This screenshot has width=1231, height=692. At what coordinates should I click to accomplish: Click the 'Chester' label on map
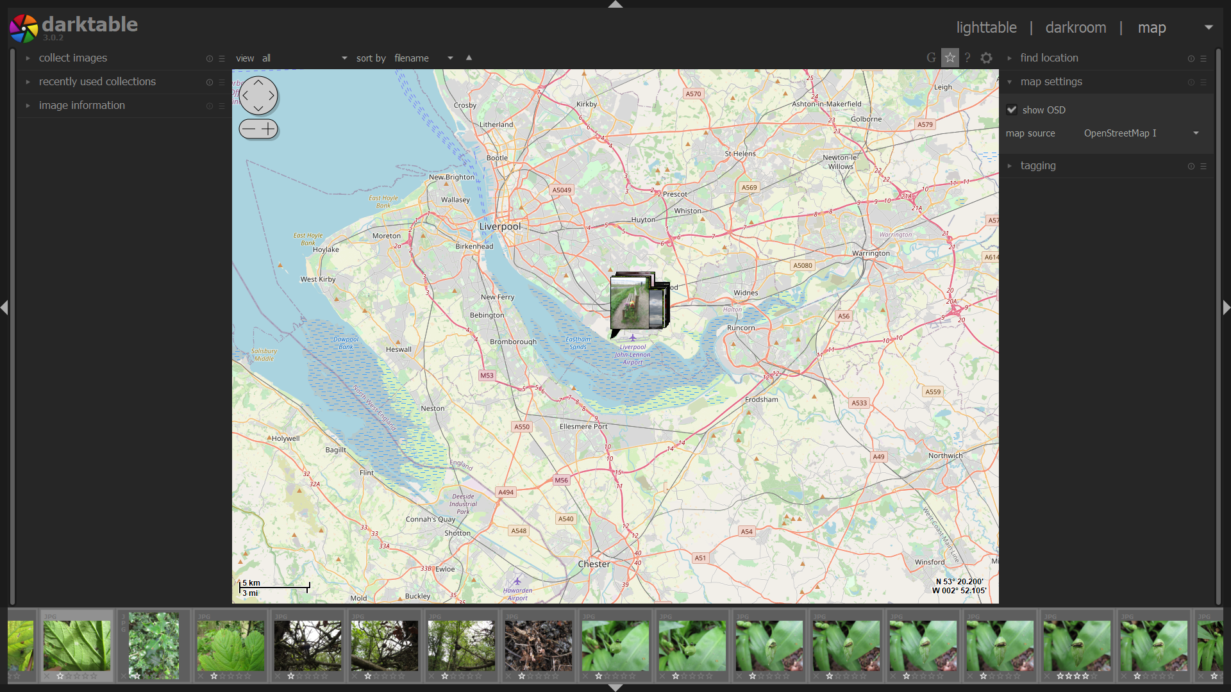tap(594, 564)
